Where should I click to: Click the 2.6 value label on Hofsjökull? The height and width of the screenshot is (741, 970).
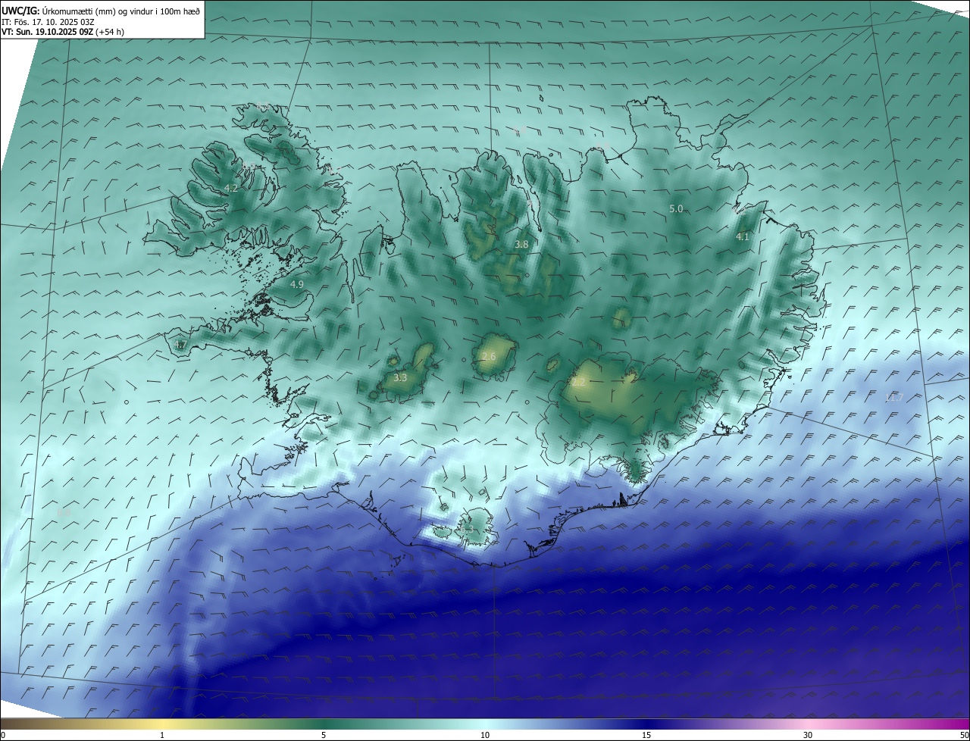(x=489, y=356)
